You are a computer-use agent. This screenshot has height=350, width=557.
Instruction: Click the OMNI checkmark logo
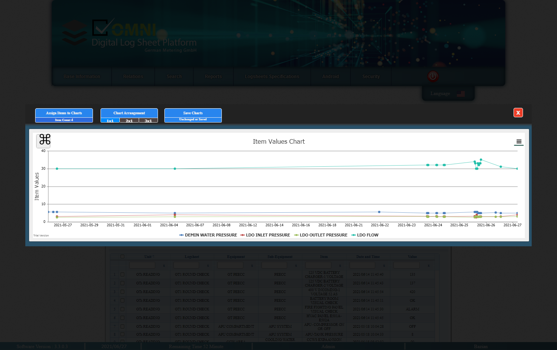click(x=101, y=28)
